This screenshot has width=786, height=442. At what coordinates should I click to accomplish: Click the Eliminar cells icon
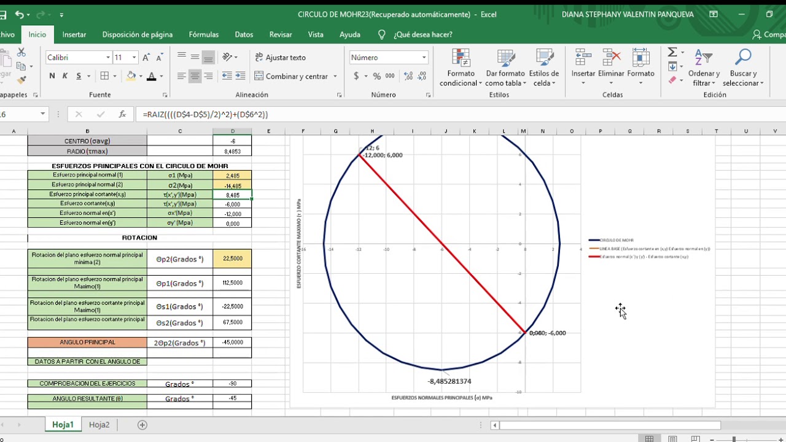click(x=611, y=58)
